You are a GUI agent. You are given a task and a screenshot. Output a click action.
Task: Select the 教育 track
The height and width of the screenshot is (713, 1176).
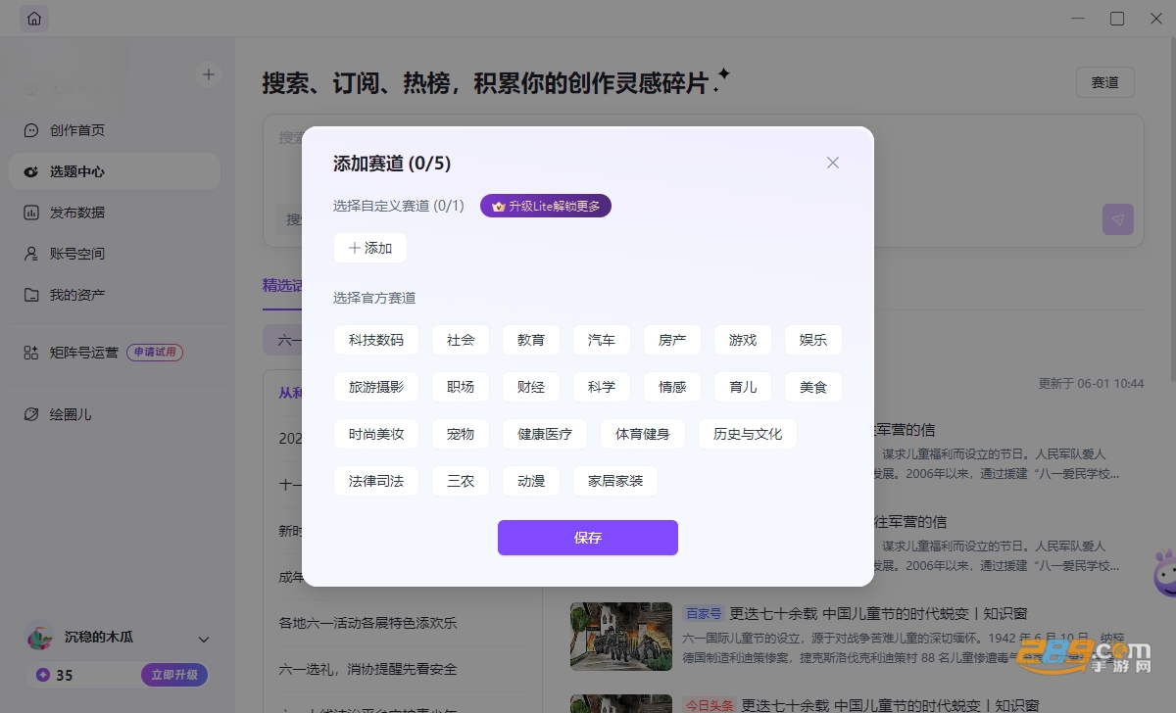(x=531, y=340)
